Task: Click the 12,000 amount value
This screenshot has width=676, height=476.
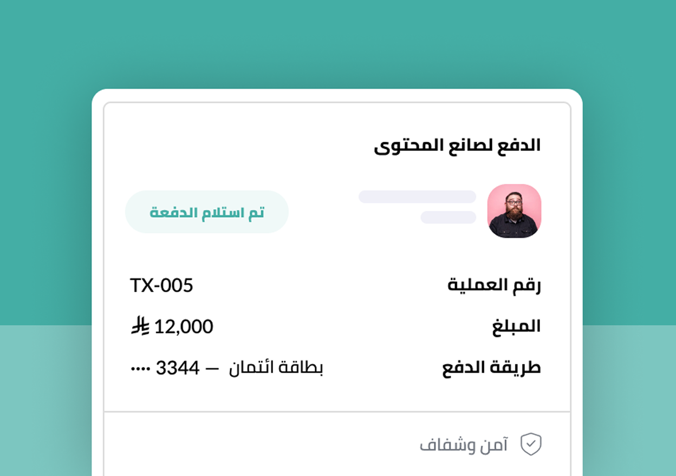Action: 184,327
